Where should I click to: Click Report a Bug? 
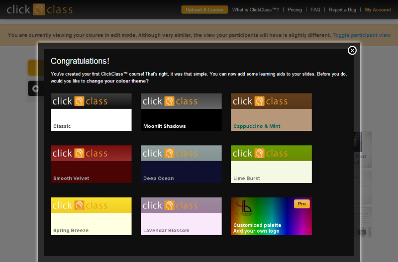(x=342, y=9)
